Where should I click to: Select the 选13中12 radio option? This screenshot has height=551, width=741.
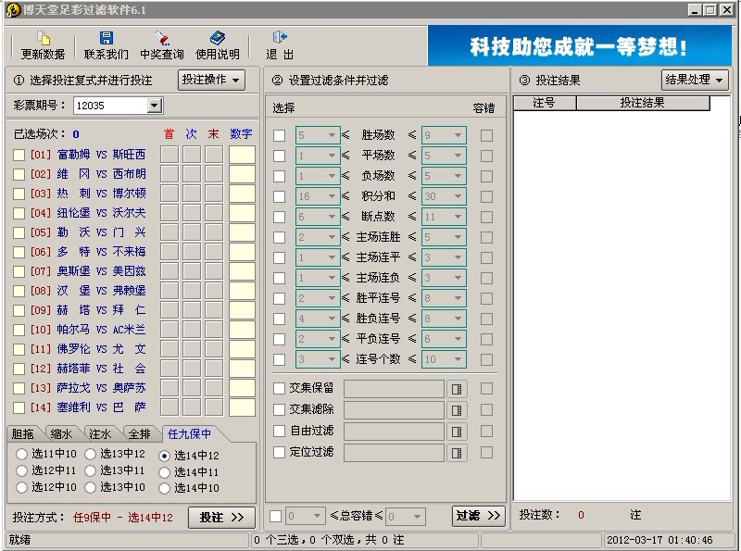tap(91, 454)
